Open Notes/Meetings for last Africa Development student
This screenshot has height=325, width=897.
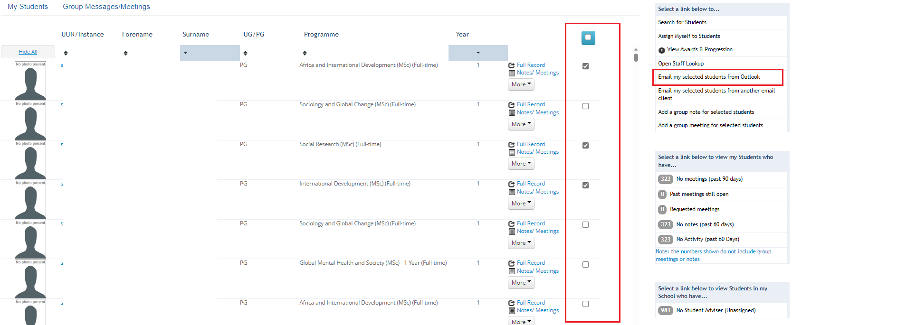point(538,310)
